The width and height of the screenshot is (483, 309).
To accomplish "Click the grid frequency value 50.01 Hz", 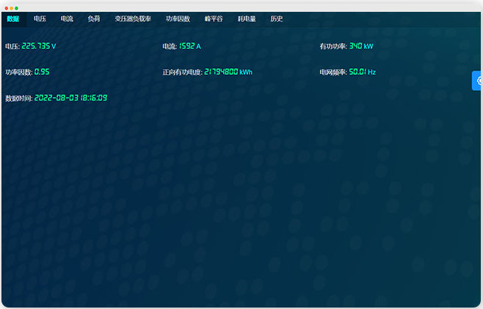I will (362, 73).
